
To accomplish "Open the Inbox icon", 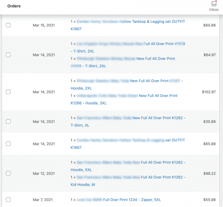I will pyautogui.click(x=214, y=6).
